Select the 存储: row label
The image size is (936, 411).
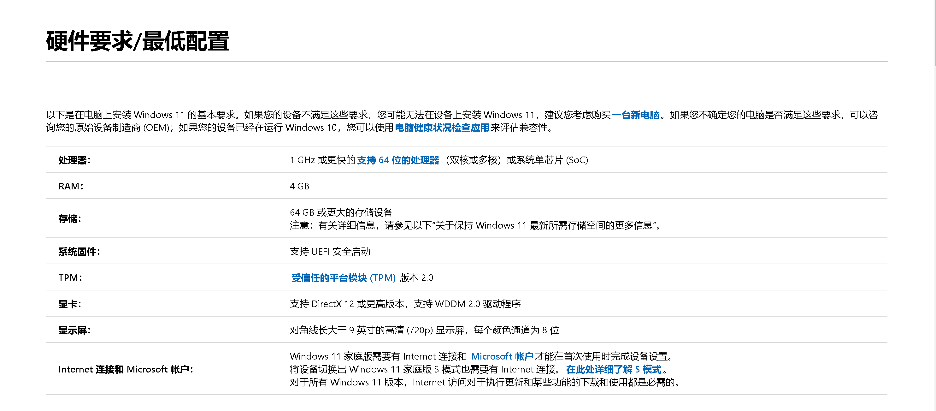pyautogui.click(x=70, y=218)
